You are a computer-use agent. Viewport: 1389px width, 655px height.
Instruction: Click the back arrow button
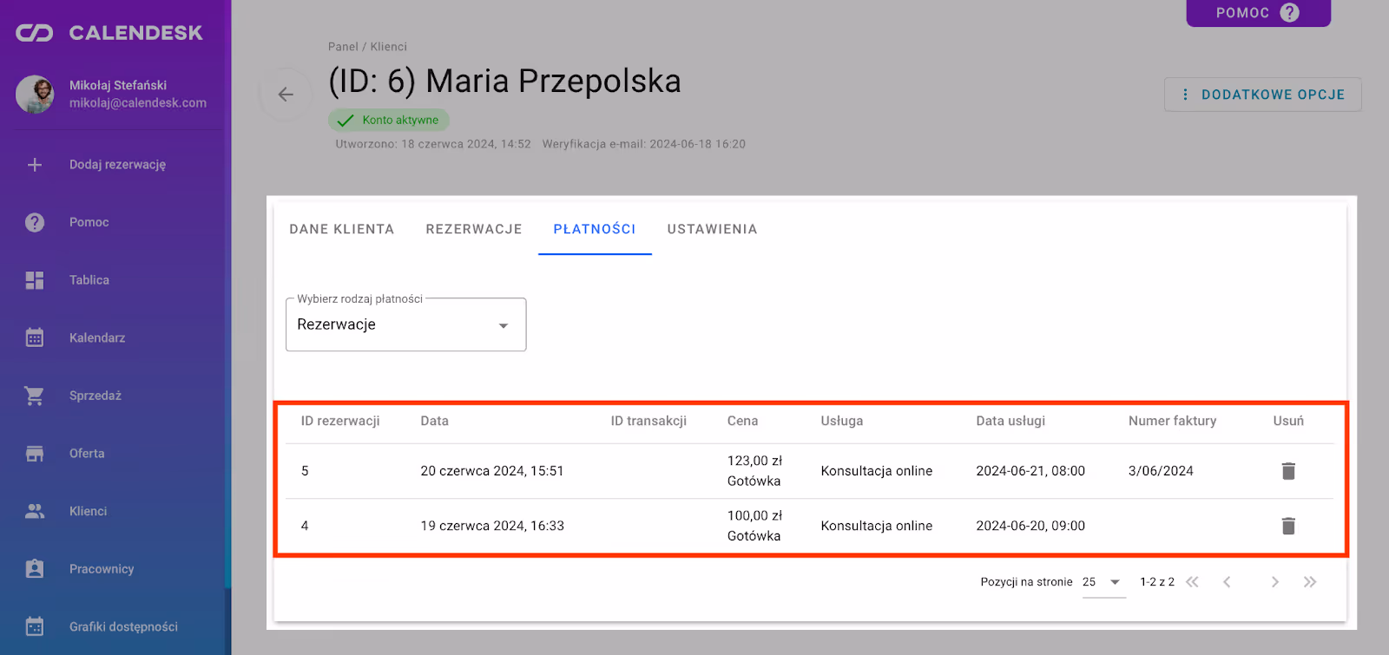click(x=286, y=95)
